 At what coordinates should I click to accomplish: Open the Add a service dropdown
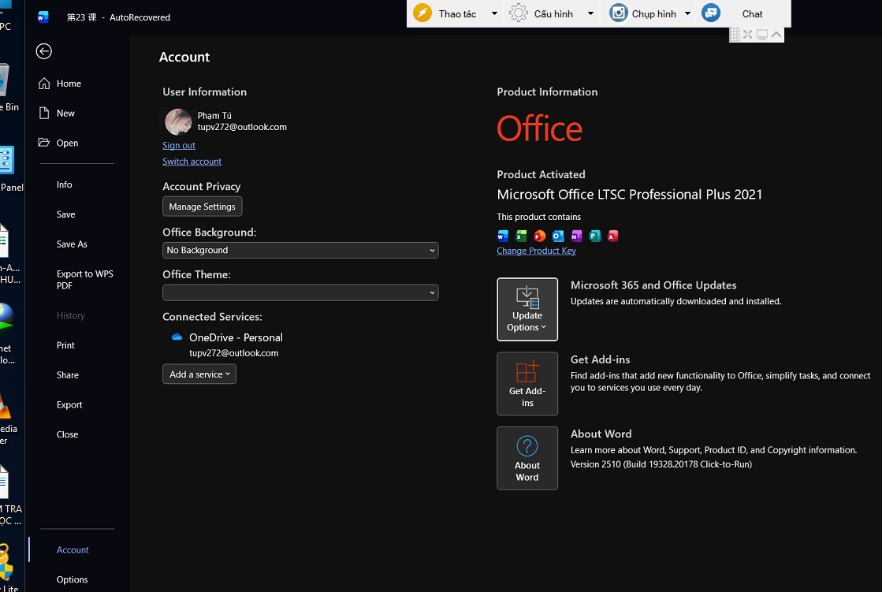tap(199, 374)
